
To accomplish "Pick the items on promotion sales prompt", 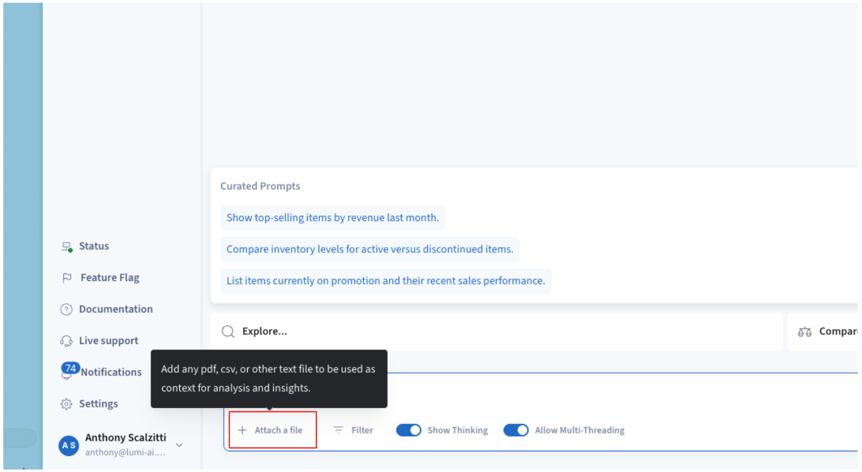I will tap(386, 281).
